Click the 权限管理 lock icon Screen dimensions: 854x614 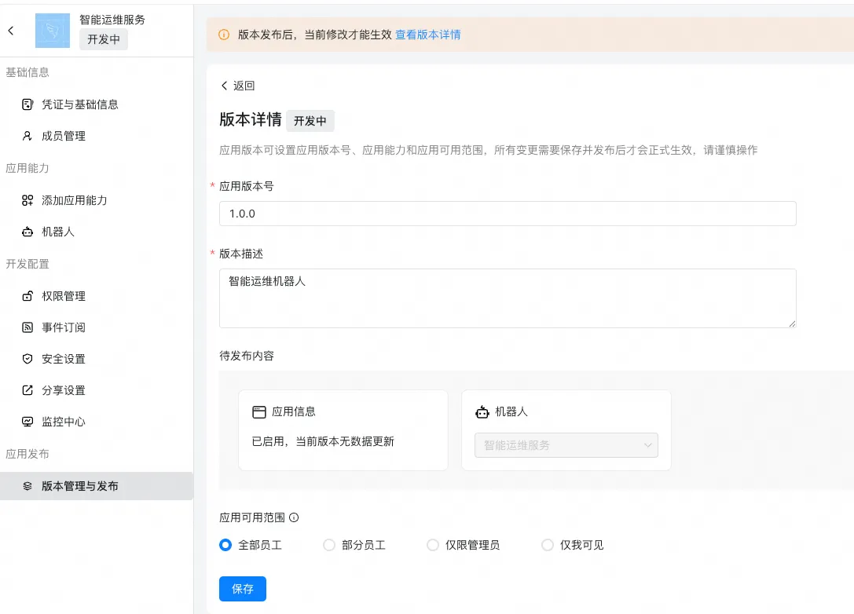coord(27,296)
